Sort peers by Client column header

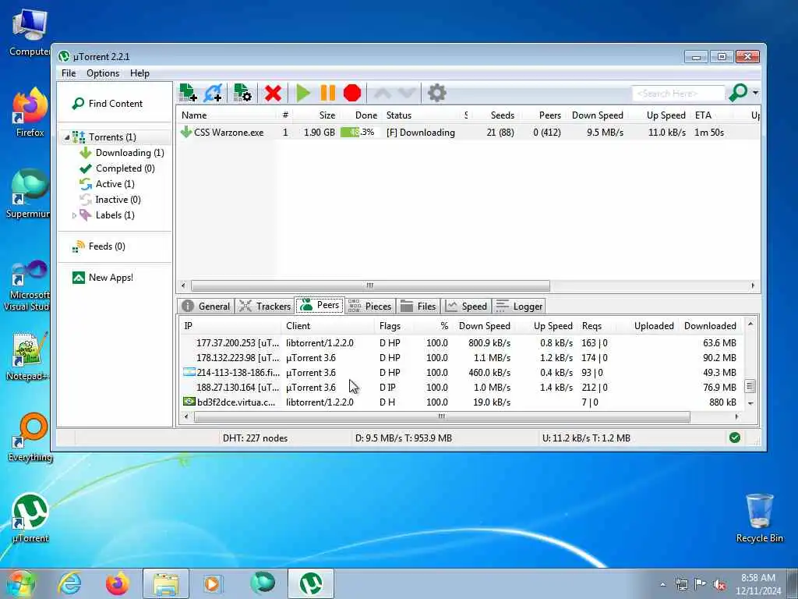point(298,326)
